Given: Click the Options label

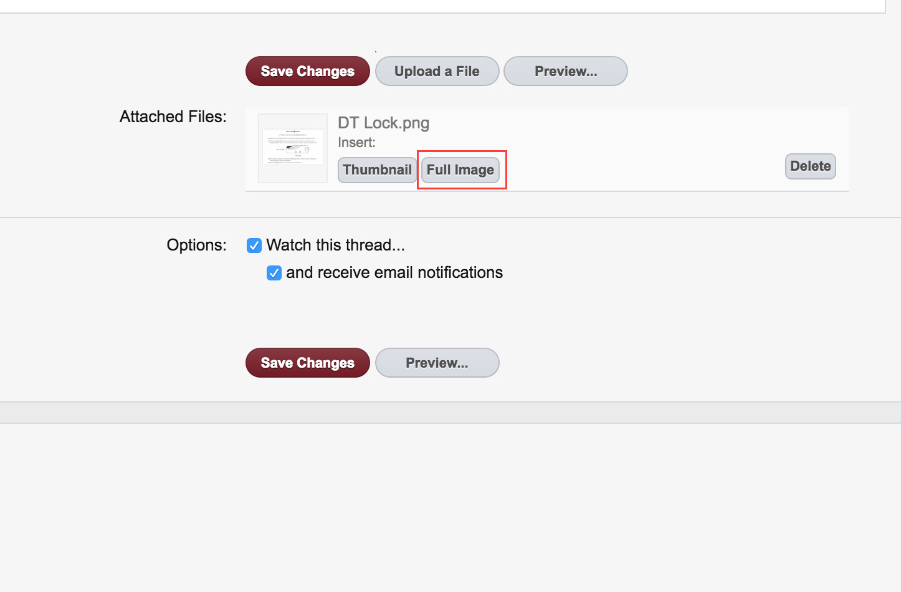Looking at the screenshot, I should tap(196, 245).
